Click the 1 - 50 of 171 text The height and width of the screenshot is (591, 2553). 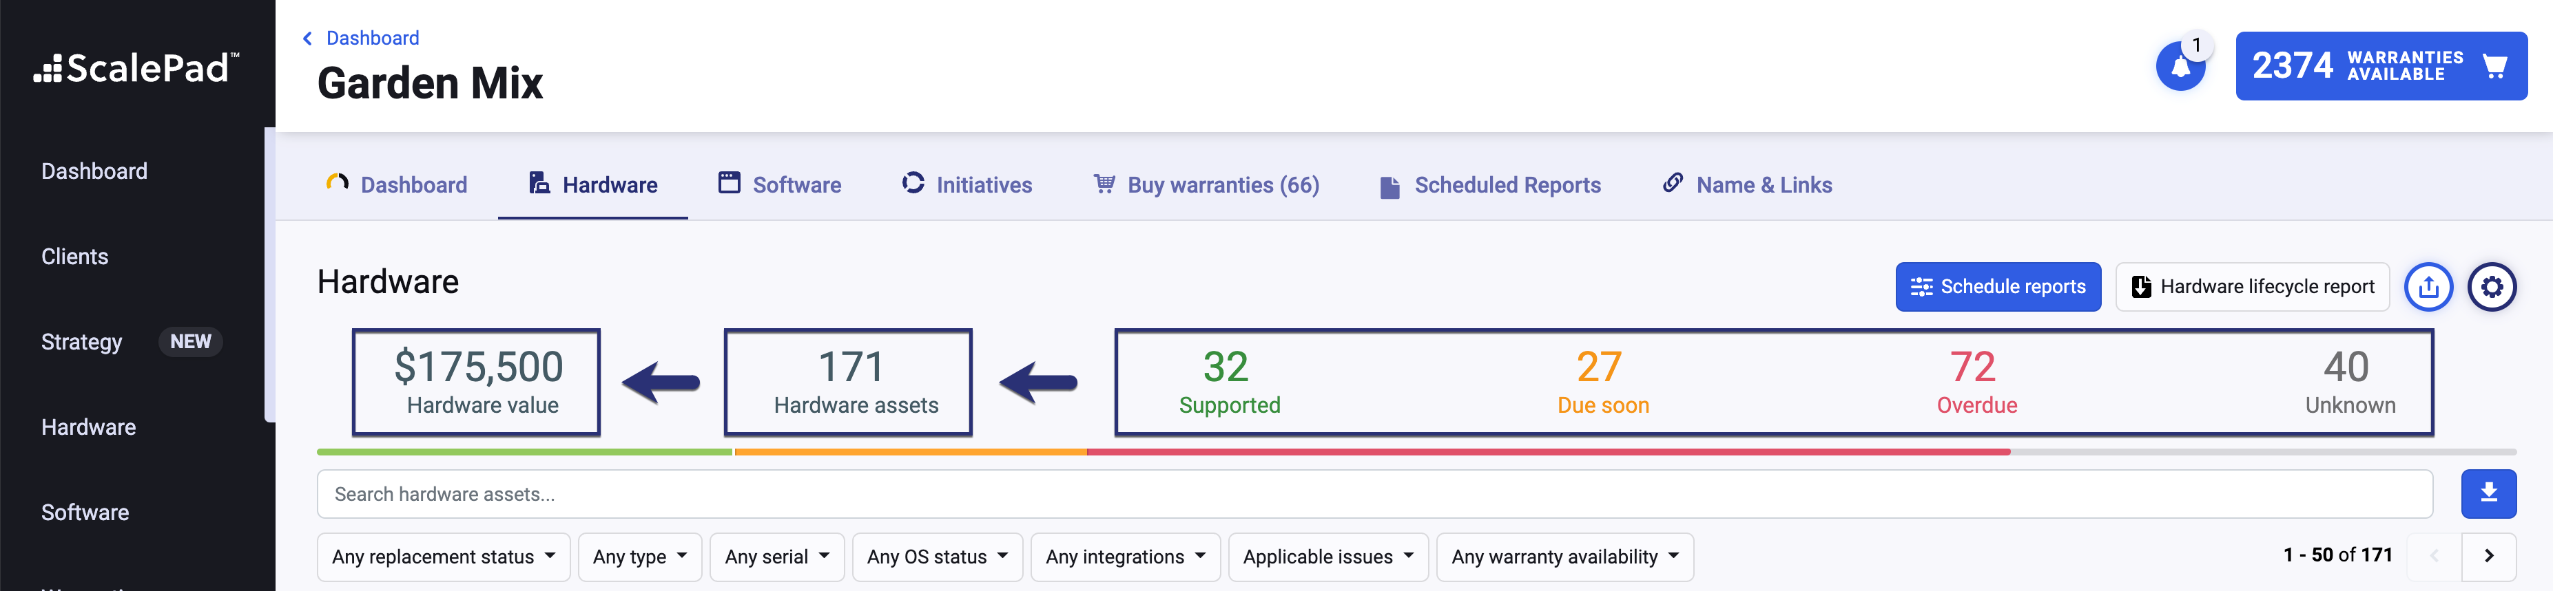2337,555
